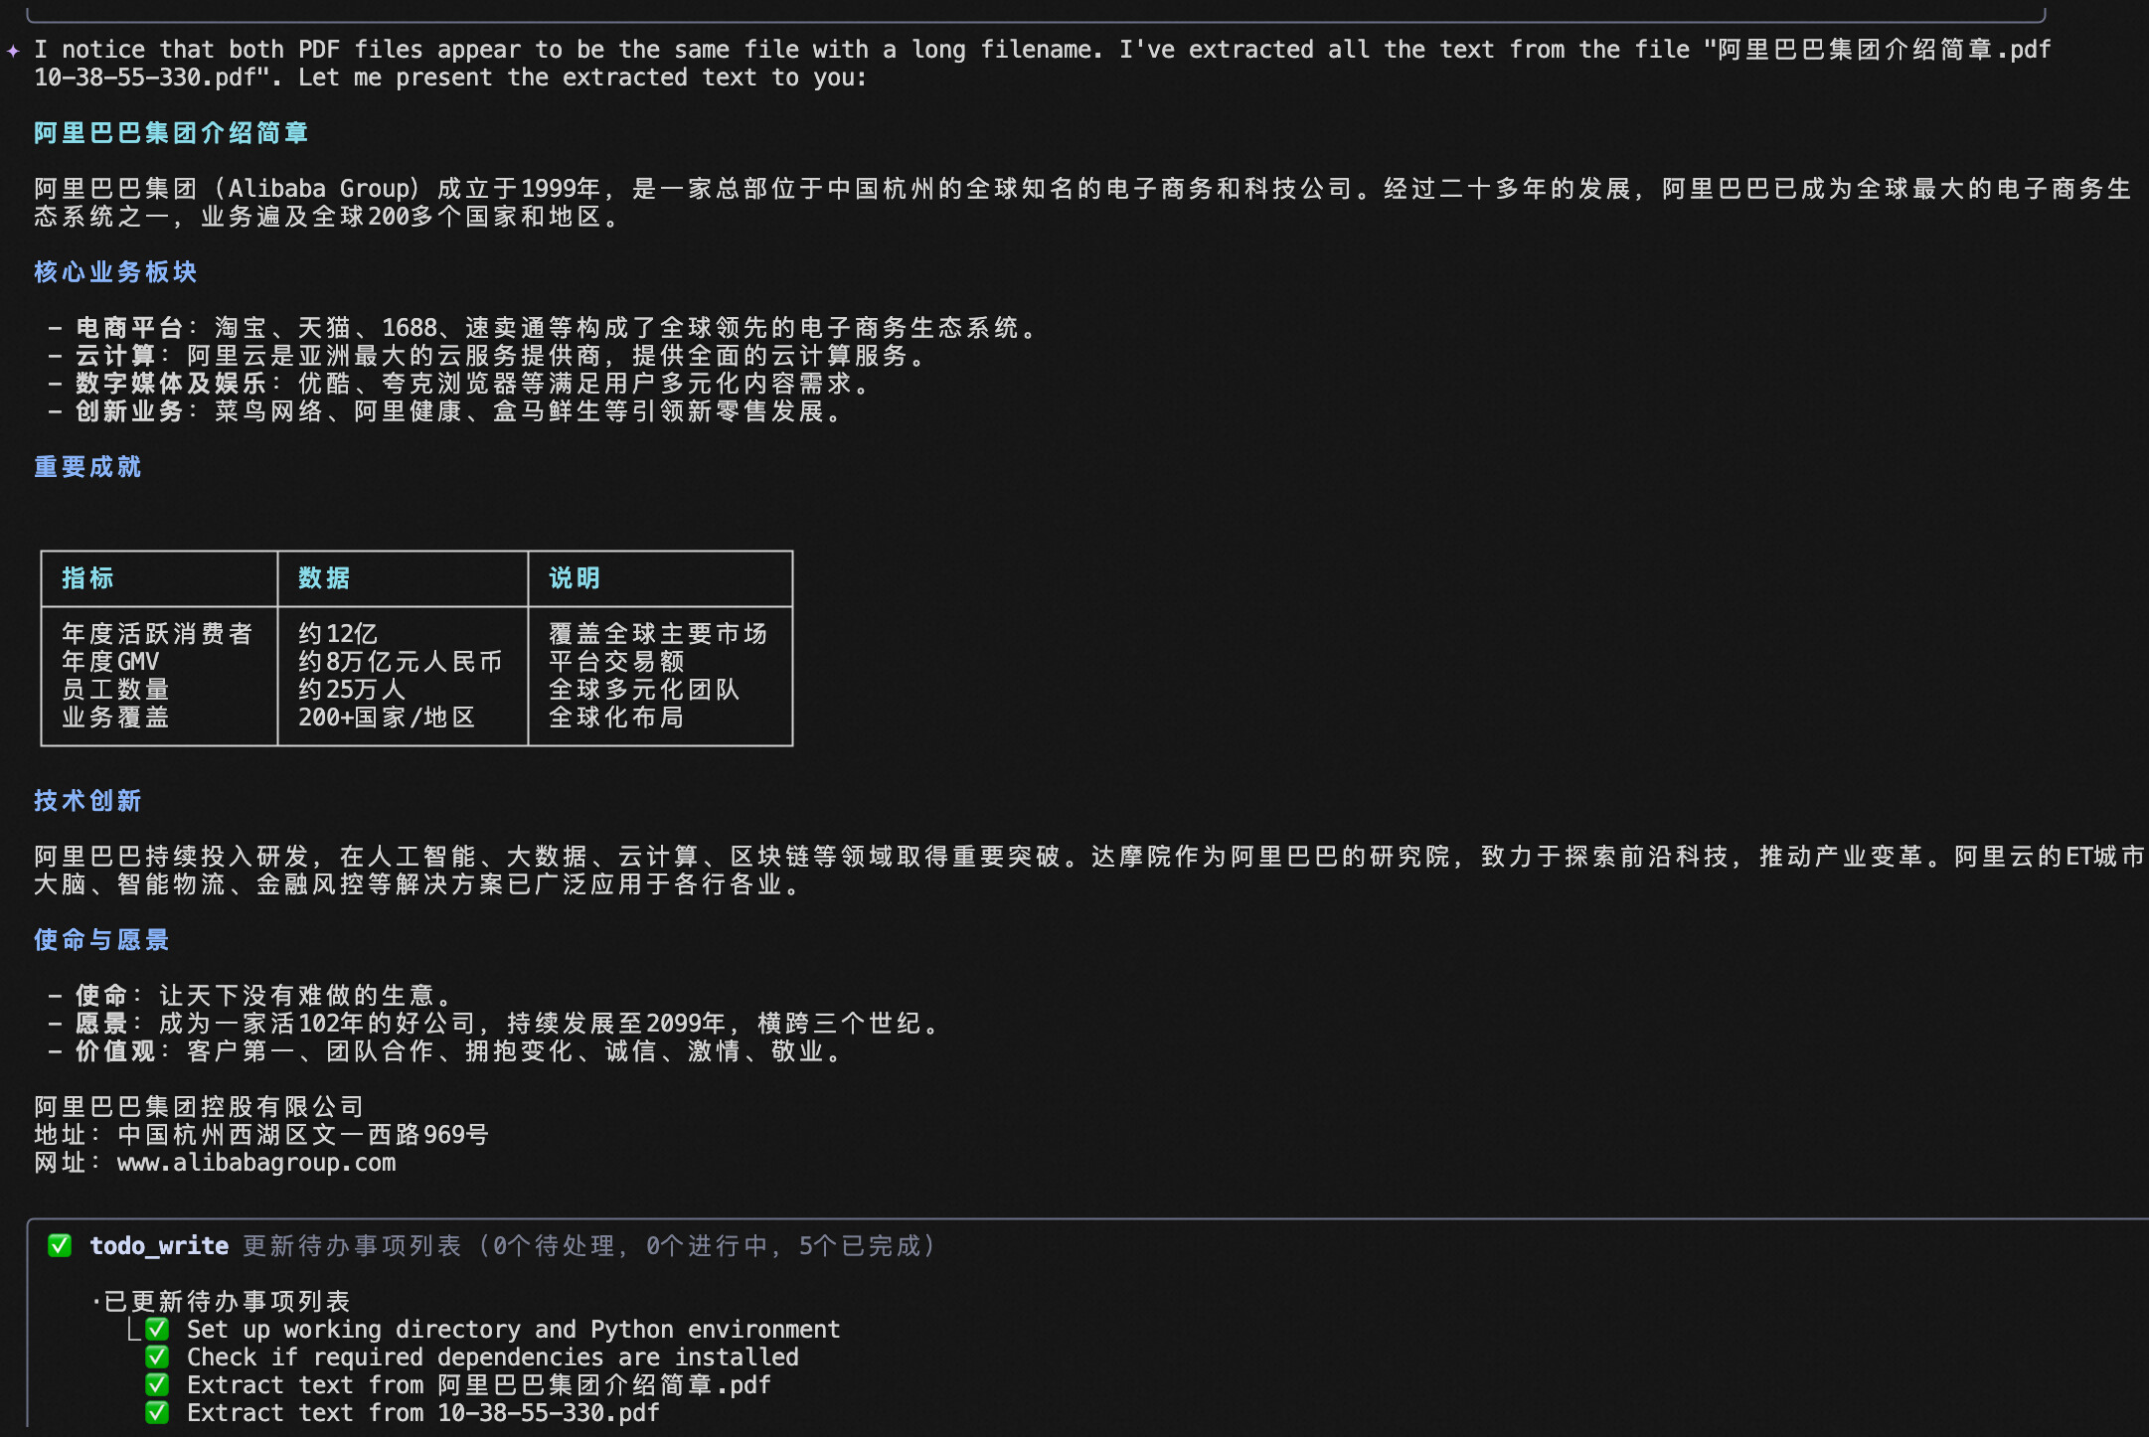Click the sparkle icon before assistant message

(x=13, y=51)
